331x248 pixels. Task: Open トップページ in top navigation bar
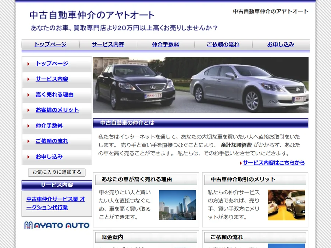coord(50,44)
